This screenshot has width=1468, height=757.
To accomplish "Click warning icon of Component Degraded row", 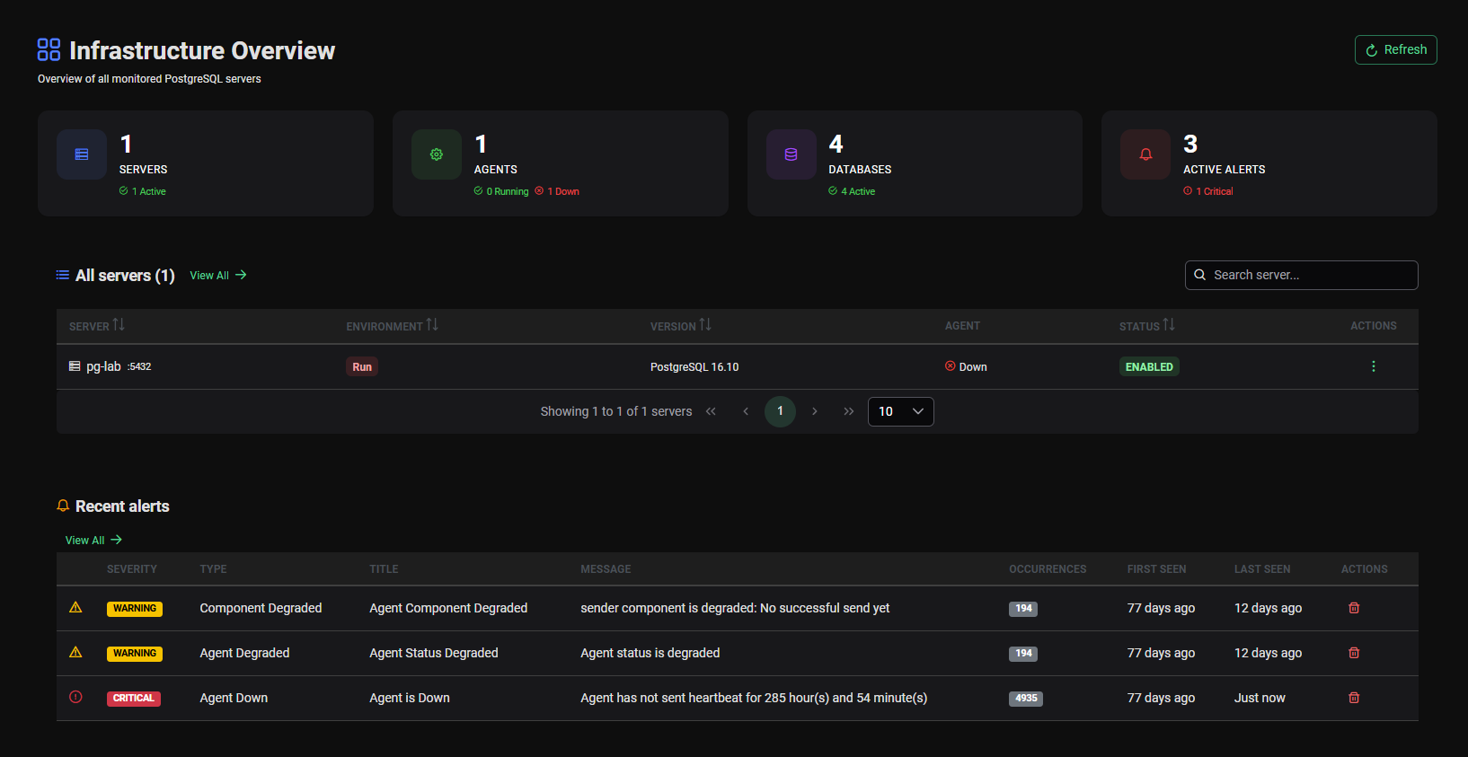I will (75, 607).
